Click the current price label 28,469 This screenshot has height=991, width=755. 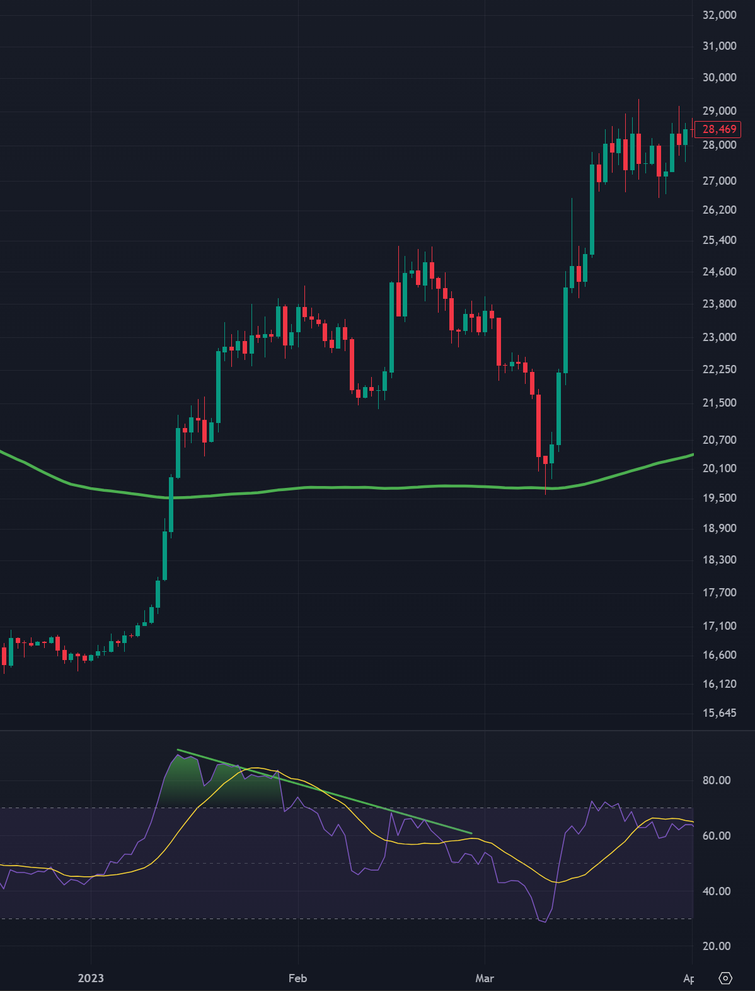pos(719,129)
